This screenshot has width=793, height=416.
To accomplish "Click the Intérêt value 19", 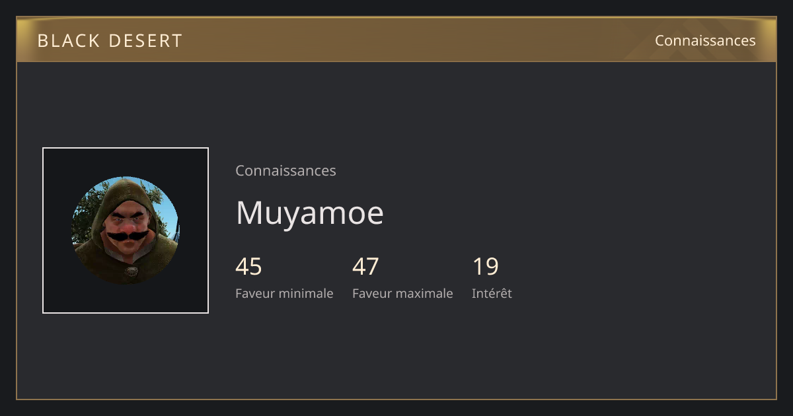I will tap(485, 267).
